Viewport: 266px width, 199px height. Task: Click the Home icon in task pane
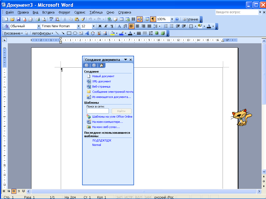pyautogui.click(x=102, y=65)
